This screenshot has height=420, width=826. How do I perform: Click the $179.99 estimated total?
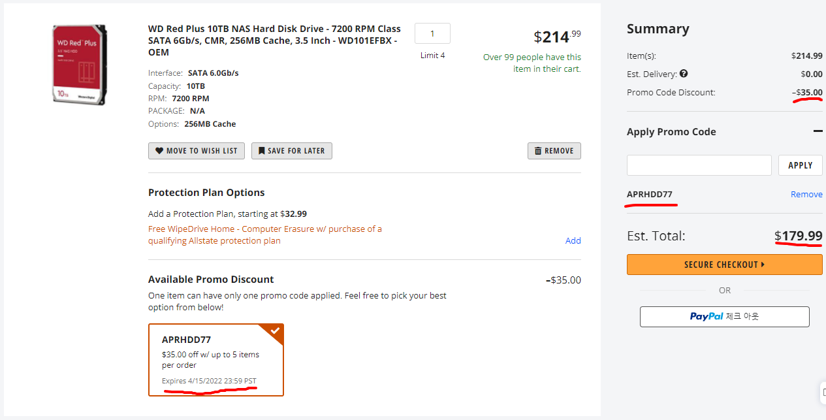(x=799, y=236)
